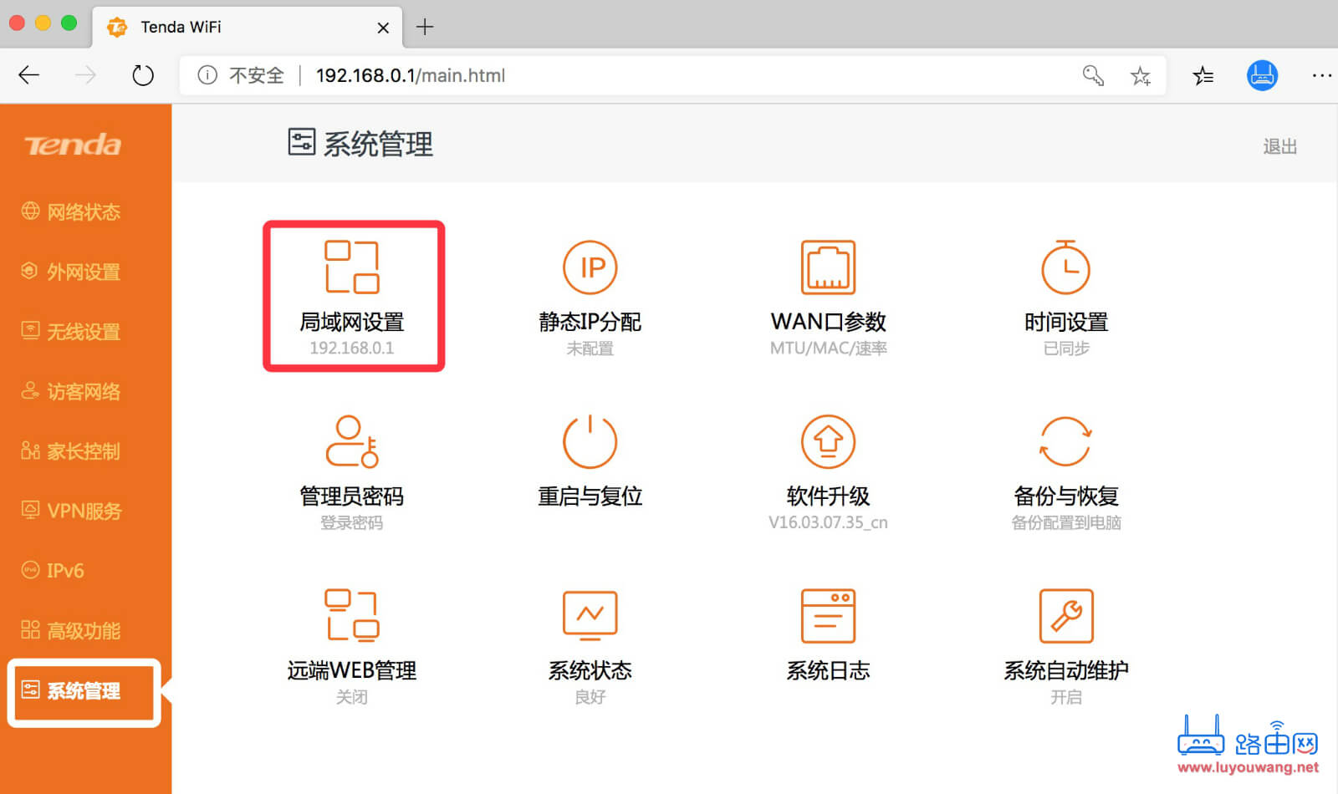
Task: Open the 局域网设置 LAN settings icon
Action: [x=352, y=267]
